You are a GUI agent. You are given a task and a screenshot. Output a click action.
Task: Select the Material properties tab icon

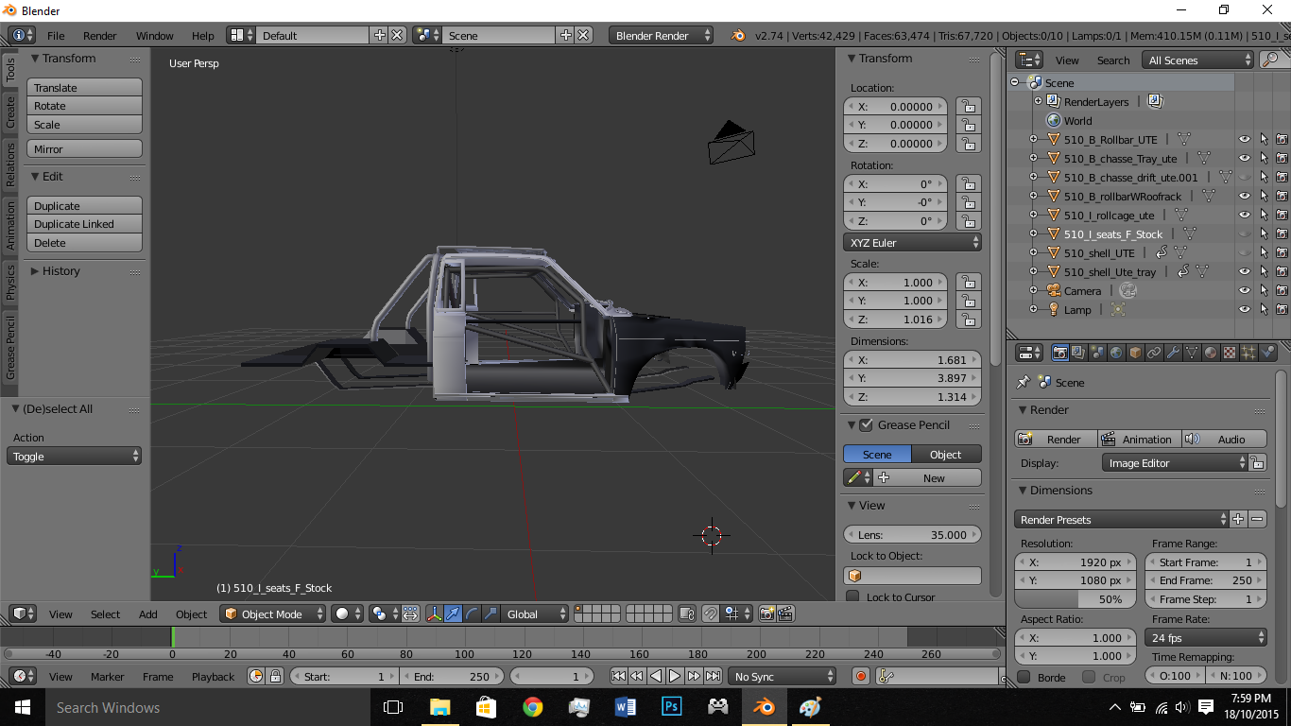pyautogui.click(x=1211, y=353)
